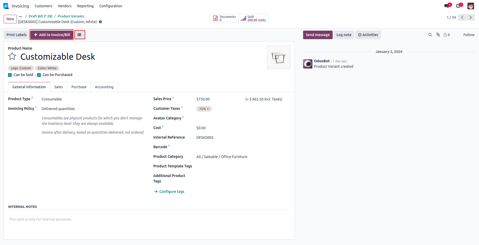Open the Customers menu
The image size is (479, 245).
[43, 6]
